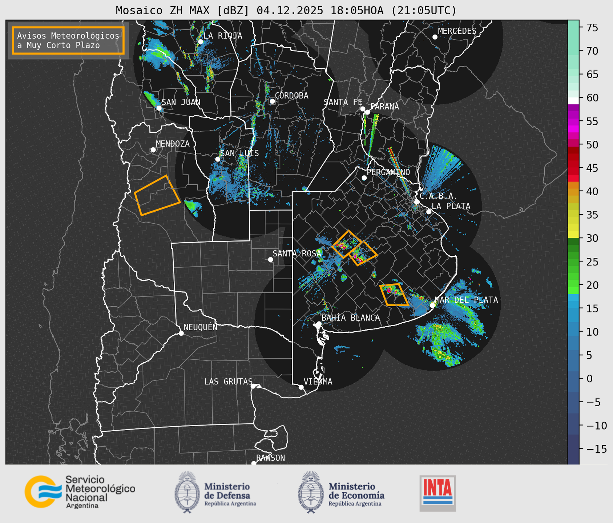Click the SANTA ROSA city marker dot
The image size is (613, 523).
(270, 259)
